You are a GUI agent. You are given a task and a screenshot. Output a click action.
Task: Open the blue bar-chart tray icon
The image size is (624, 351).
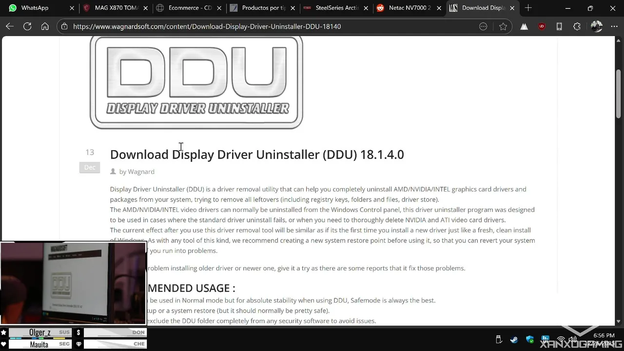546,340
